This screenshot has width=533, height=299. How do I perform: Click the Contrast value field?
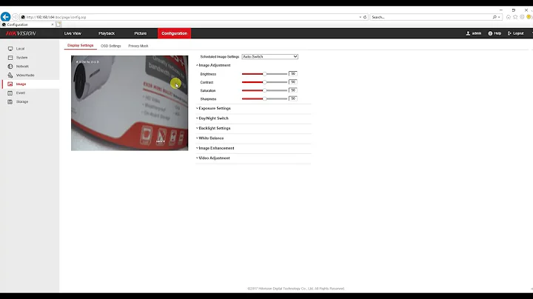(x=292, y=82)
